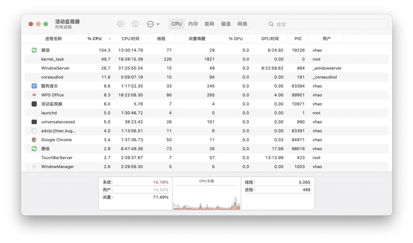Click the 用户 14.32% value
Screen dimensions: 413x243
tap(160, 190)
